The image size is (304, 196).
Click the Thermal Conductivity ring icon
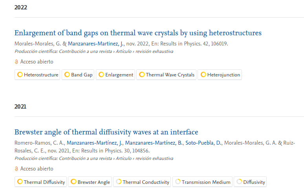119,182
